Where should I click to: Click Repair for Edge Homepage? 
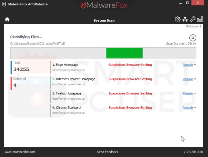click(x=188, y=65)
